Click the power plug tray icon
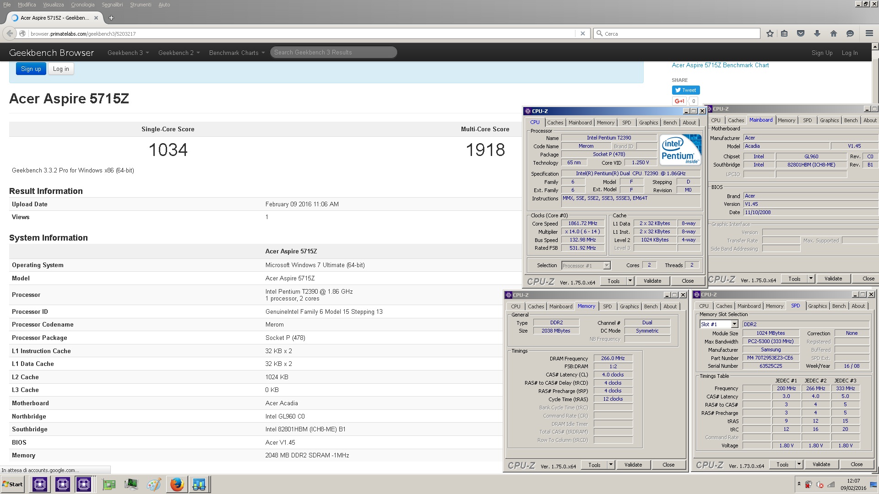 pos(808,484)
